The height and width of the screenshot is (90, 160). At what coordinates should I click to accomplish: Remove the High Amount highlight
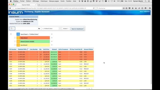click(52, 38)
